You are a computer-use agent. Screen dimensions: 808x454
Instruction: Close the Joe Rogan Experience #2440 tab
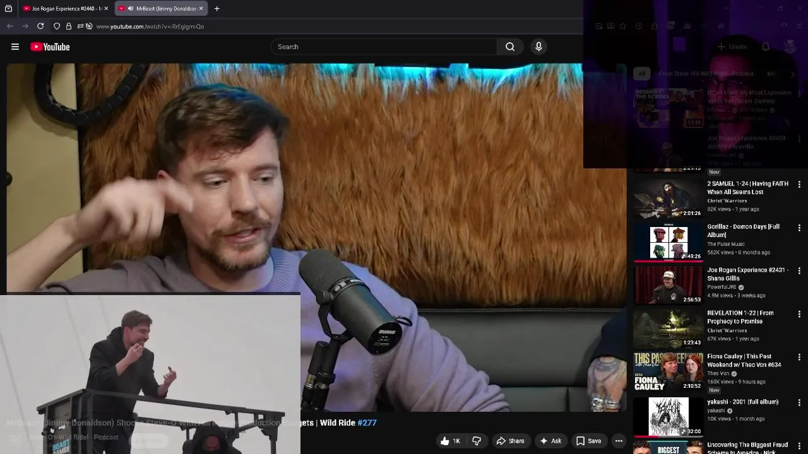click(x=106, y=9)
